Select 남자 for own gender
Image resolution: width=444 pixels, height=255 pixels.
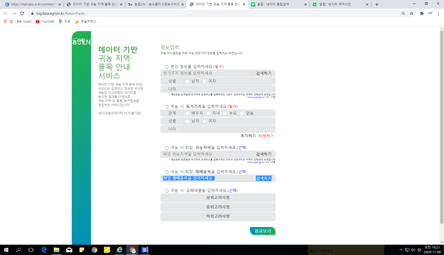(187, 82)
